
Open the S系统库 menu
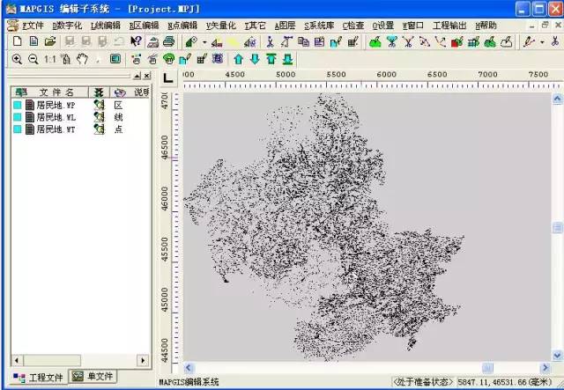[x=319, y=26]
